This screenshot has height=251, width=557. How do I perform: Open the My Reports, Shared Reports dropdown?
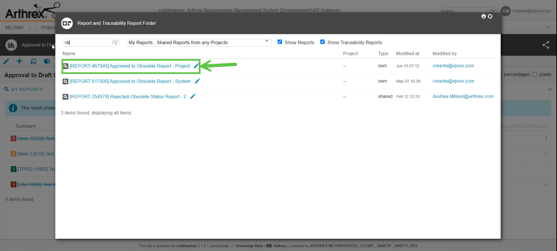199,42
